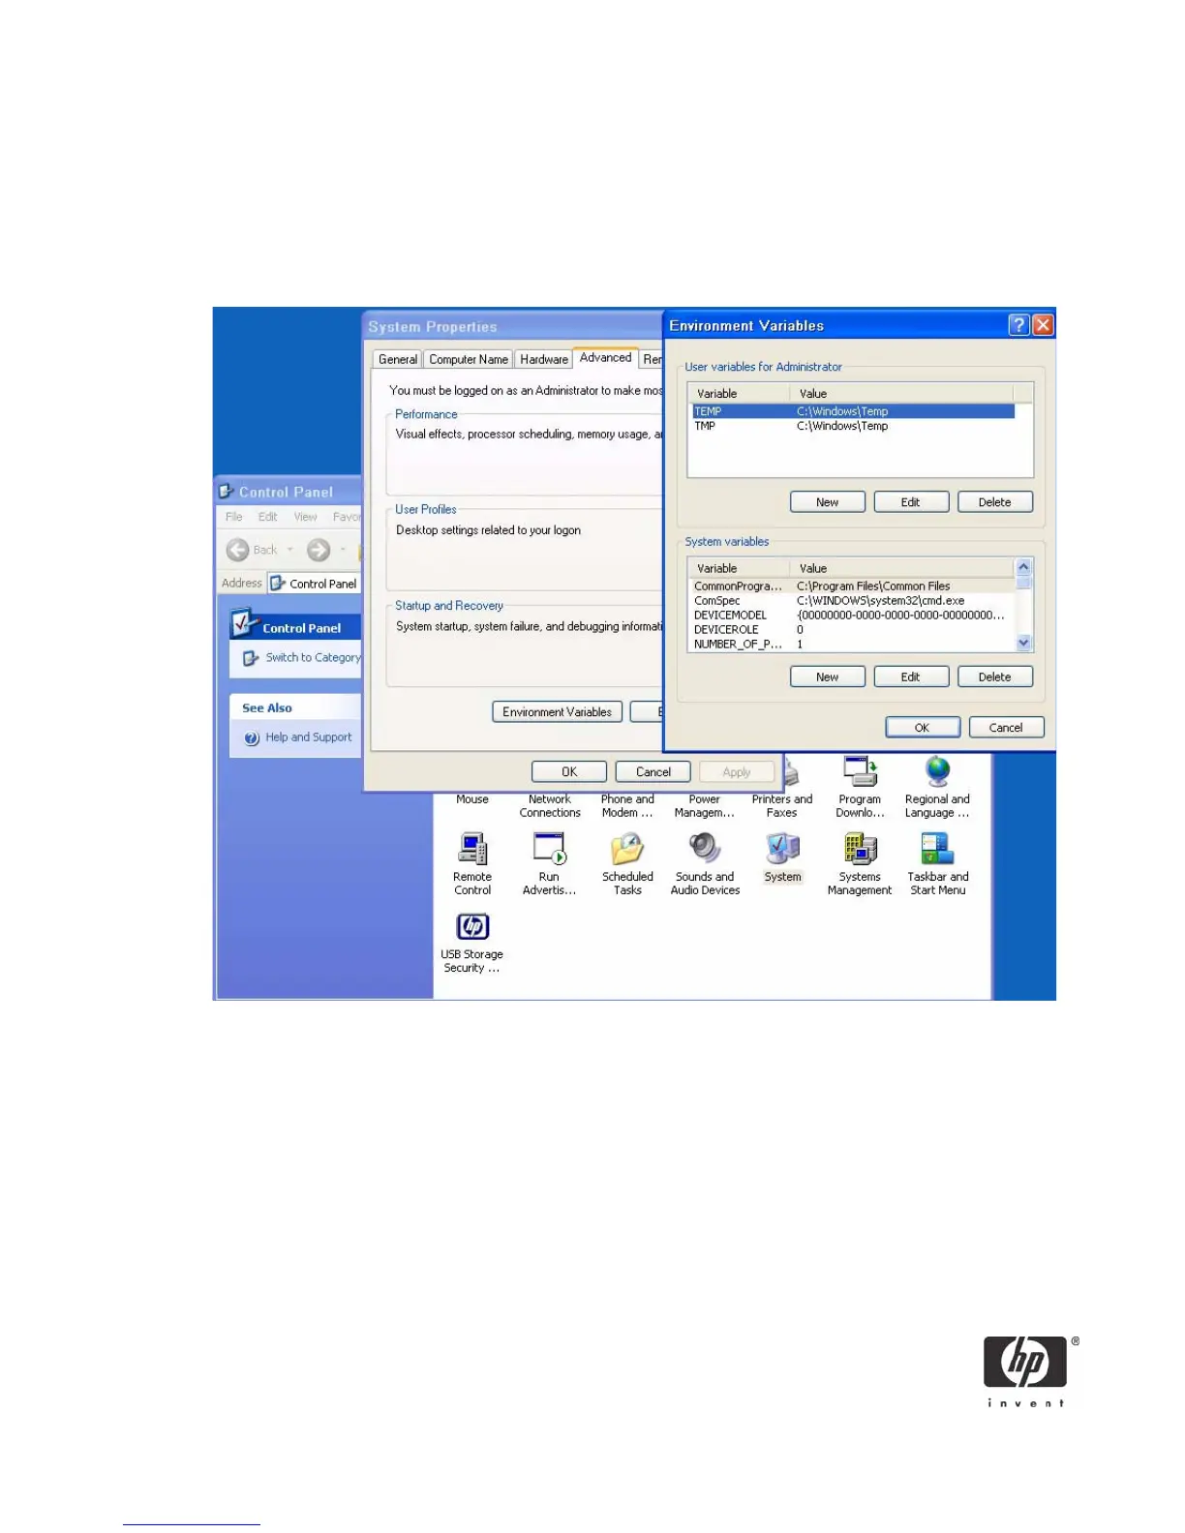Screen dimensions: 1185x1533
Task: Open the Edit menu in Control Panel
Action: click(x=268, y=517)
